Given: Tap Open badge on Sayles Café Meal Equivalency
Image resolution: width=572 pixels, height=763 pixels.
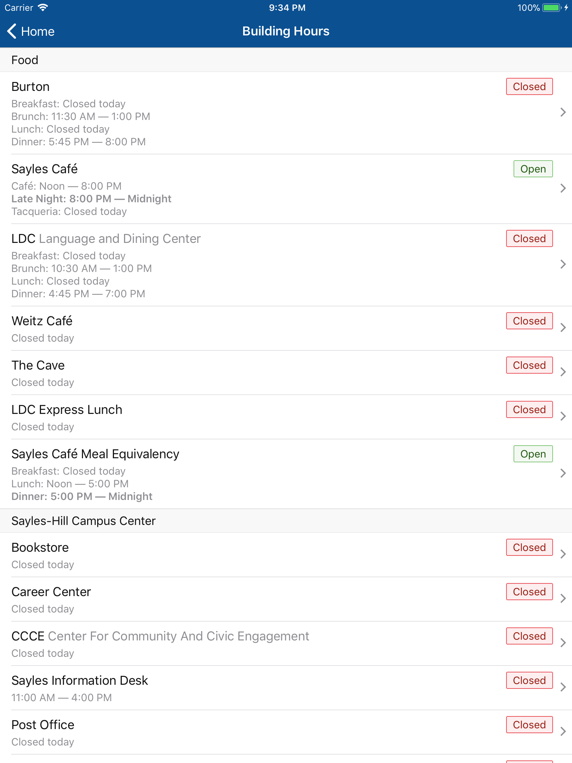Looking at the screenshot, I should tap(533, 454).
